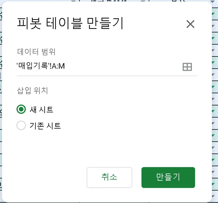Click the select data range grid icon
The image size is (218, 203).
(187, 67)
